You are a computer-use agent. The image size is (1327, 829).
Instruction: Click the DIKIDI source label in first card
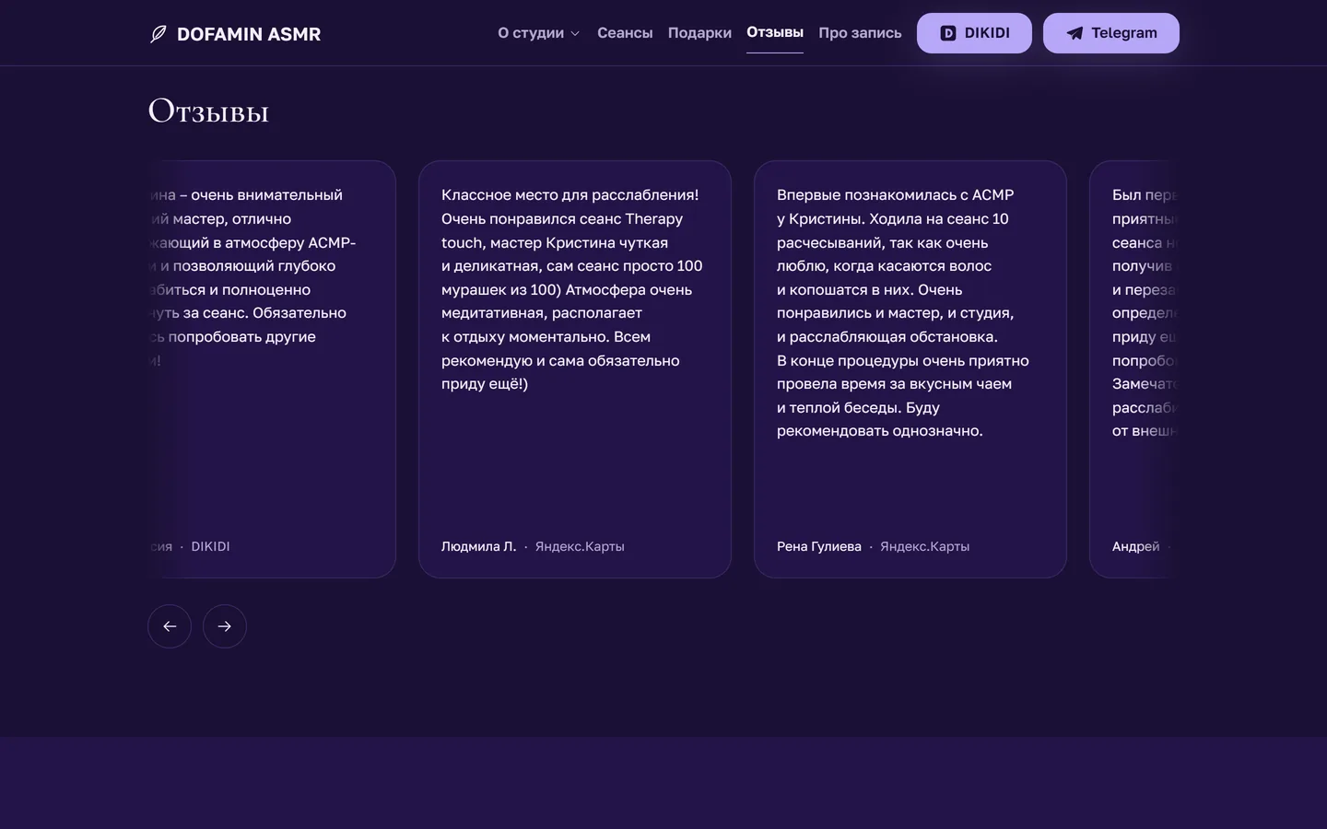[x=210, y=546]
